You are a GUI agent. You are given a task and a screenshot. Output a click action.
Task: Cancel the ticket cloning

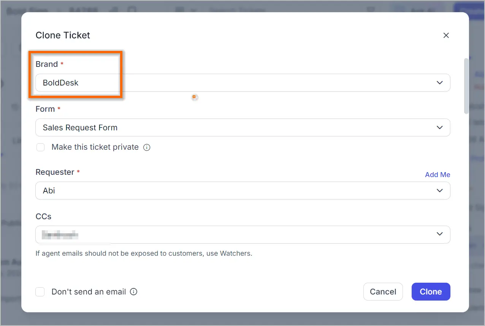[383, 292]
